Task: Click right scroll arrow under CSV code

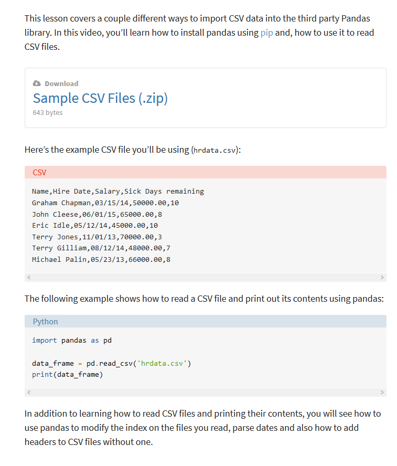Action: coord(382,277)
